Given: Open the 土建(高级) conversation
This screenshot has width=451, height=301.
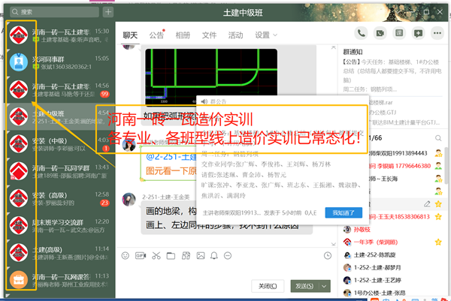Looking at the screenshot, I should tap(59, 252).
